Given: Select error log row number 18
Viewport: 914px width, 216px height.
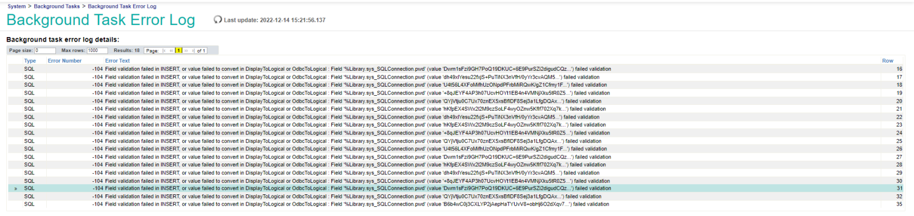Looking at the screenshot, I should [456, 85].
